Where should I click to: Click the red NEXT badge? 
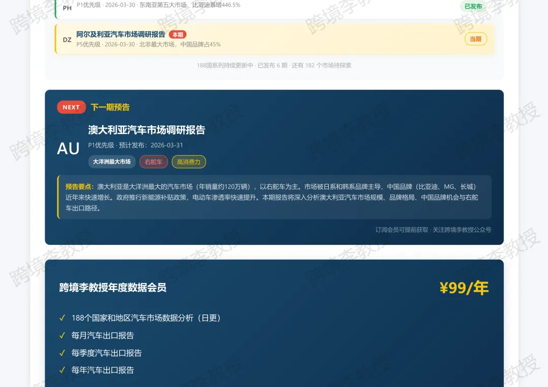72,107
